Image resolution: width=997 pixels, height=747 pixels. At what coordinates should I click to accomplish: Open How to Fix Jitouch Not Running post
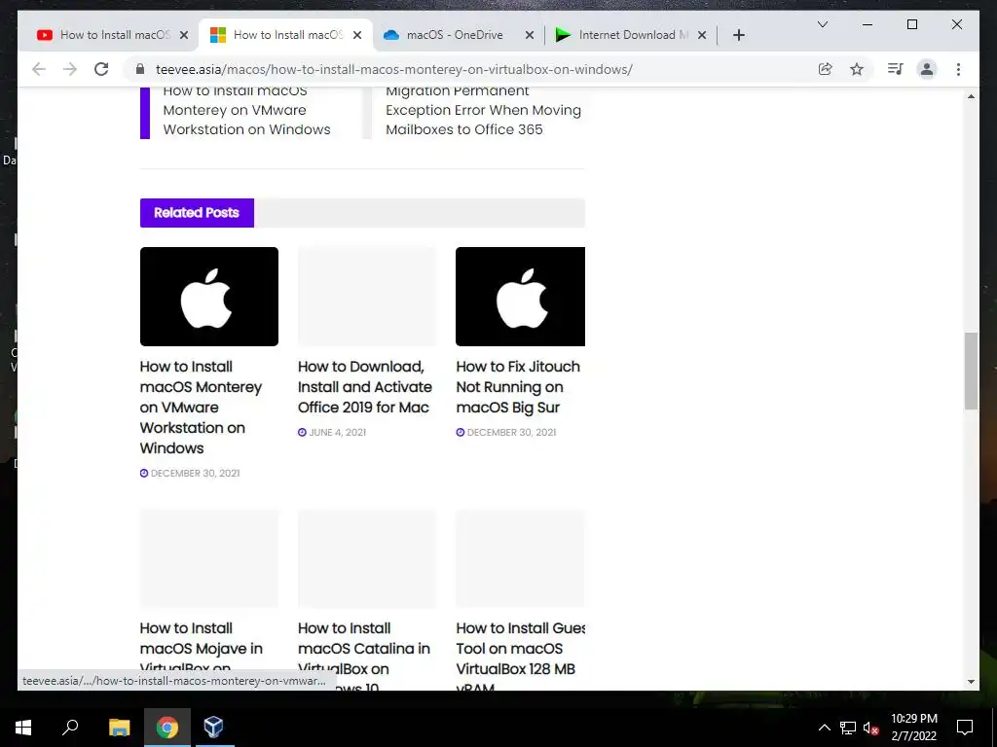518,387
